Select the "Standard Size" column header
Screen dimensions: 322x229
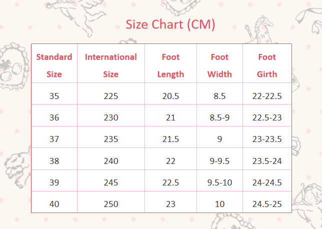[54, 65]
